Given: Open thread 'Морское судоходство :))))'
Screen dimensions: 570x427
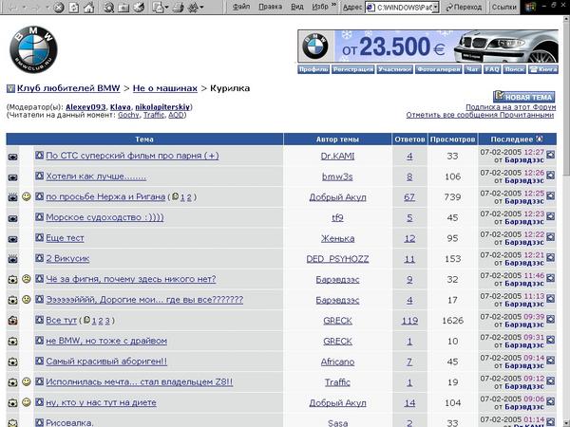Looking at the screenshot, I should pyautogui.click(x=104, y=217).
